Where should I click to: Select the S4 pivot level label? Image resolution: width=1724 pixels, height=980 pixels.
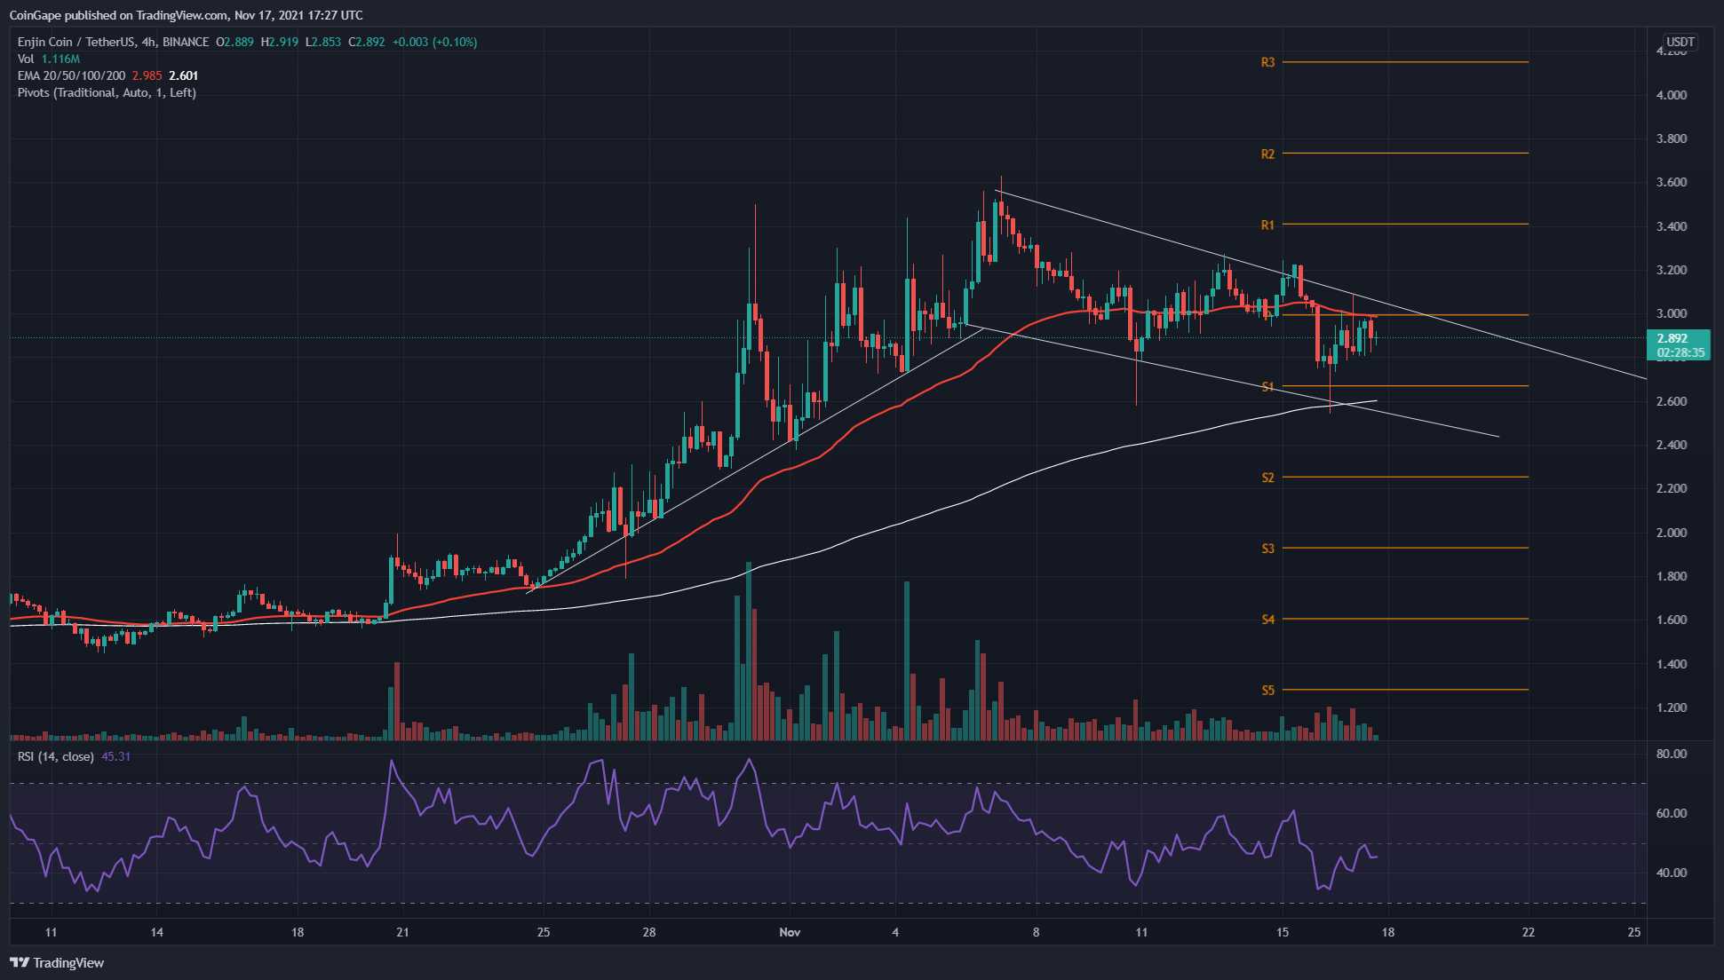coord(1267,619)
